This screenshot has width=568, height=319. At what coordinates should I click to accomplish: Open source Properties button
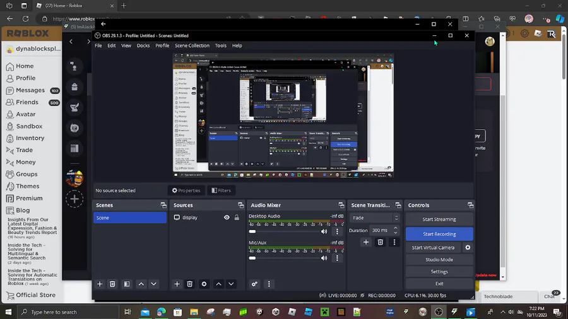pyautogui.click(x=186, y=190)
